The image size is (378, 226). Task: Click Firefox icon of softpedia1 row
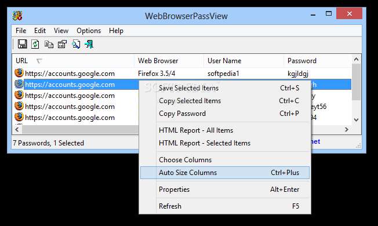(x=19, y=73)
